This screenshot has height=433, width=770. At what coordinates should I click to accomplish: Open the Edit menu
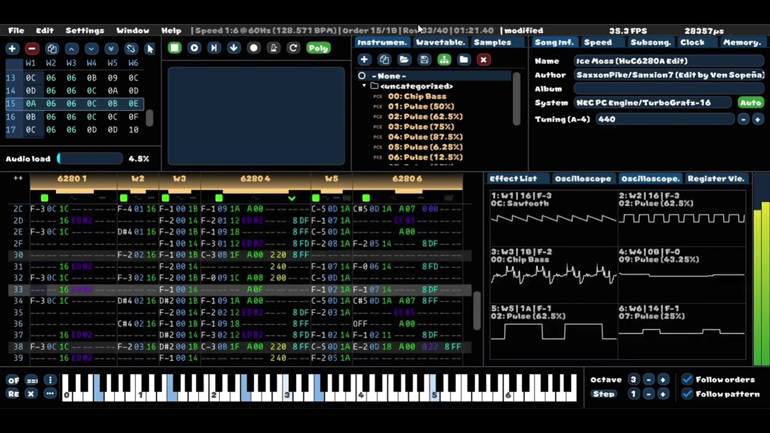45,30
